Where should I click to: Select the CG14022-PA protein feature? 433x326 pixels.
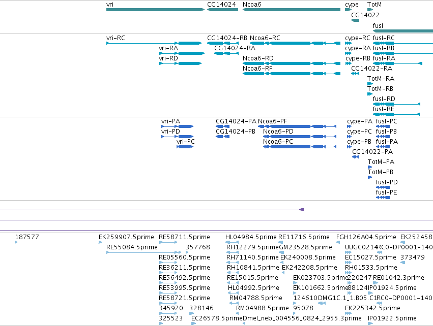click(355, 157)
